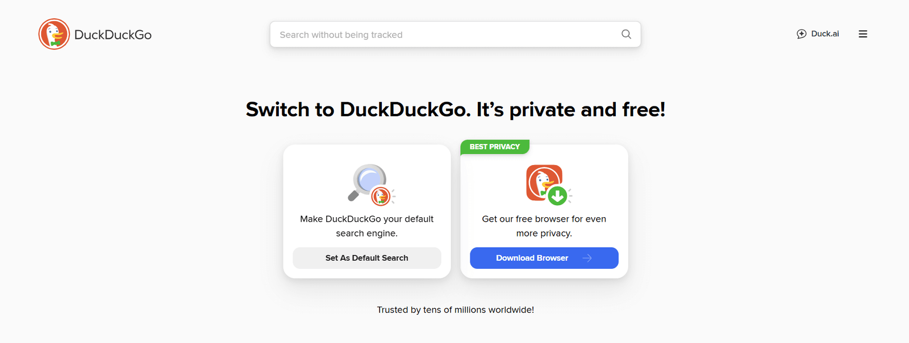Click the BEST PRIVACY badge
The image size is (909, 343).
(x=495, y=147)
